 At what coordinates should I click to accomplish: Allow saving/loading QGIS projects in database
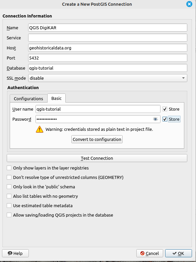pos(9,215)
